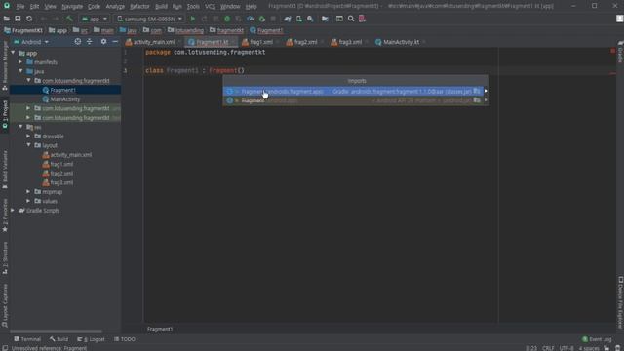Screen dimensions: 624x351
Task: Click the red error indicator in editor
Action: [x=613, y=51]
